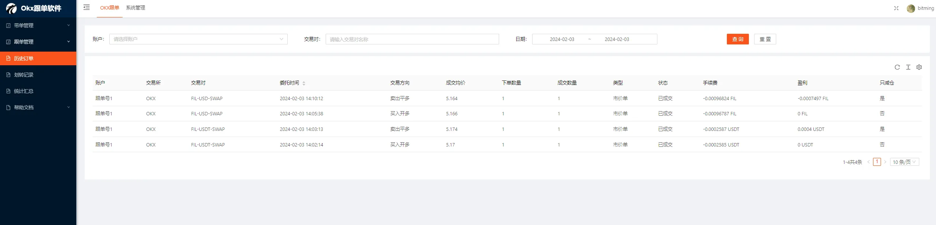936x225 pixels.
Task: Open the 账户 account select dropdown
Action: point(199,39)
